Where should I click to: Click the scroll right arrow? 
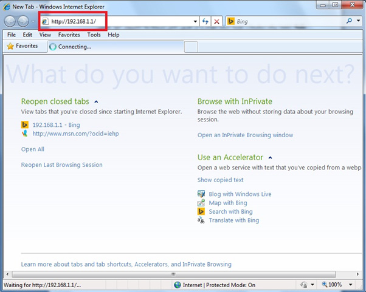[x=358, y=274]
